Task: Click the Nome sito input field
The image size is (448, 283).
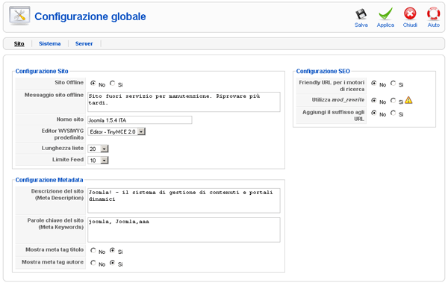Action: point(140,120)
